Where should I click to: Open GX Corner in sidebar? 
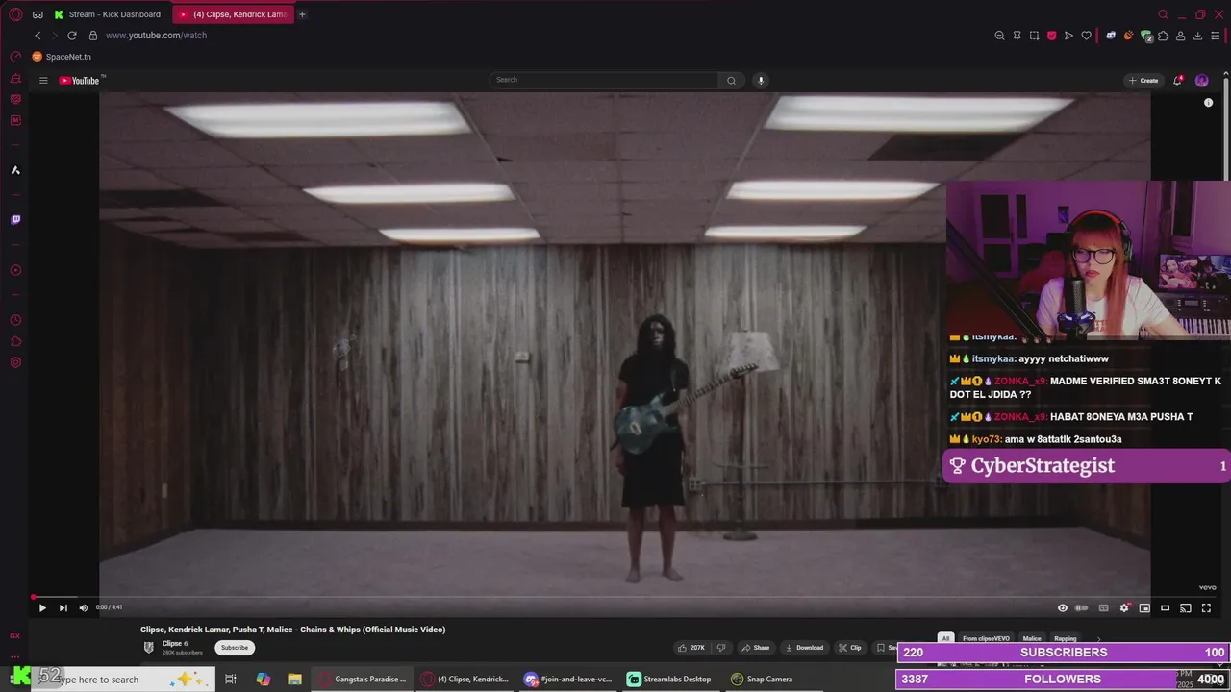pyautogui.click(x=15, y=635)
